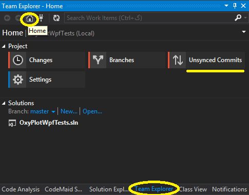Viewport: 249px width, 195px height.
Task: Close the Team Explorer panel
Action: (243, 6)
